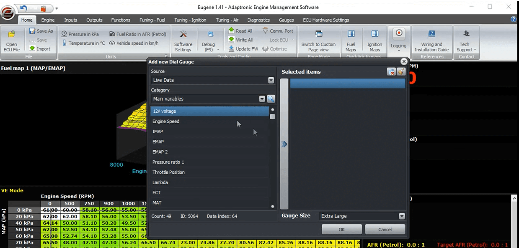Click red ECU icon in quick access toolbar
This screenshot has height=248, width=519.
click(x=43, y=8)
